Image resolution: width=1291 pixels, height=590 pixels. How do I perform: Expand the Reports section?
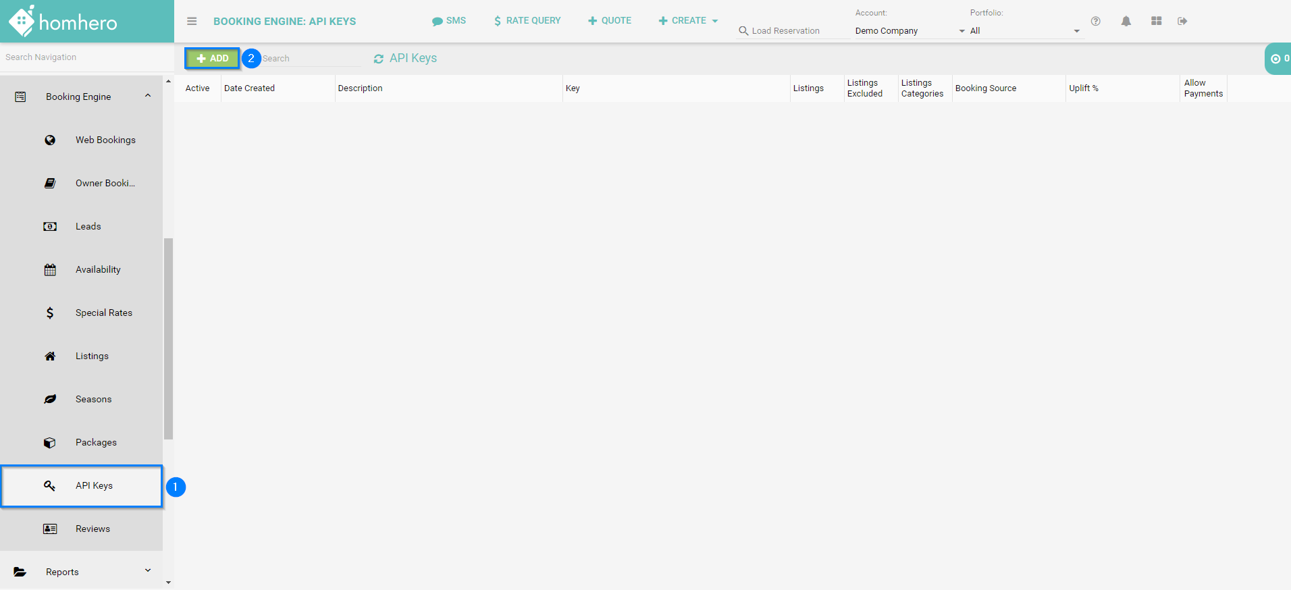[x=148, y=571]
